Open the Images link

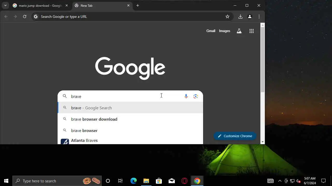click(225, 31)
